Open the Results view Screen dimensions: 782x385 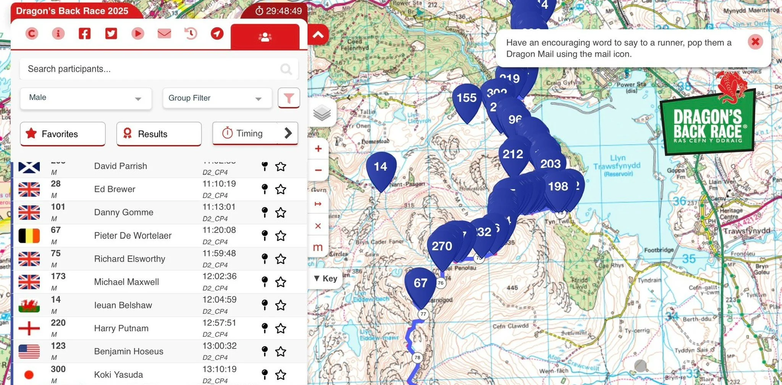click(x=159, y=134)
